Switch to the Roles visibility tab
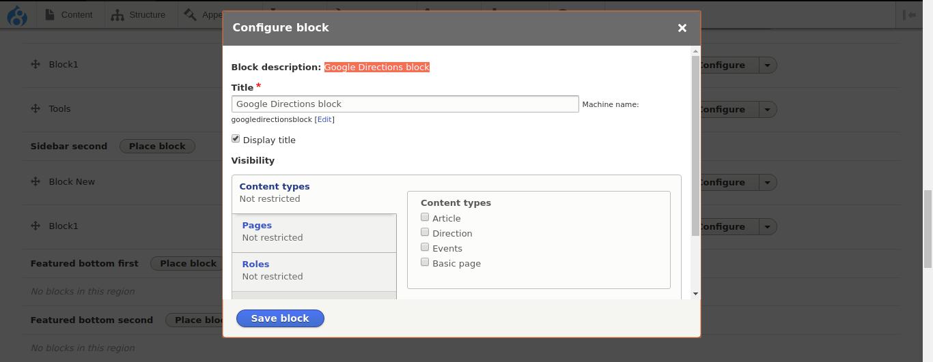The height and width of the screenshot is (362, 933). [314, 271]
